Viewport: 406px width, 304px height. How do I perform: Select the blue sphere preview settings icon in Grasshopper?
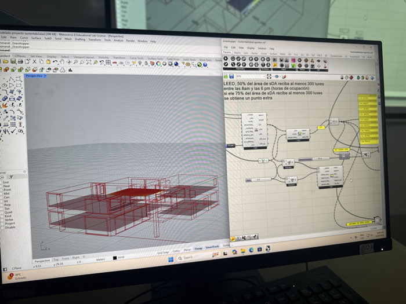pos(372,78)
